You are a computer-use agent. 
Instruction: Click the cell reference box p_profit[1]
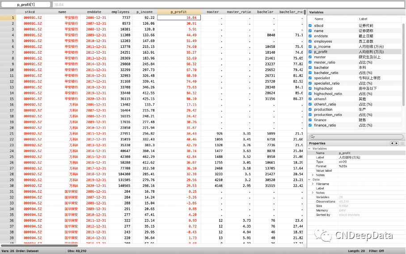coord(26,4)
